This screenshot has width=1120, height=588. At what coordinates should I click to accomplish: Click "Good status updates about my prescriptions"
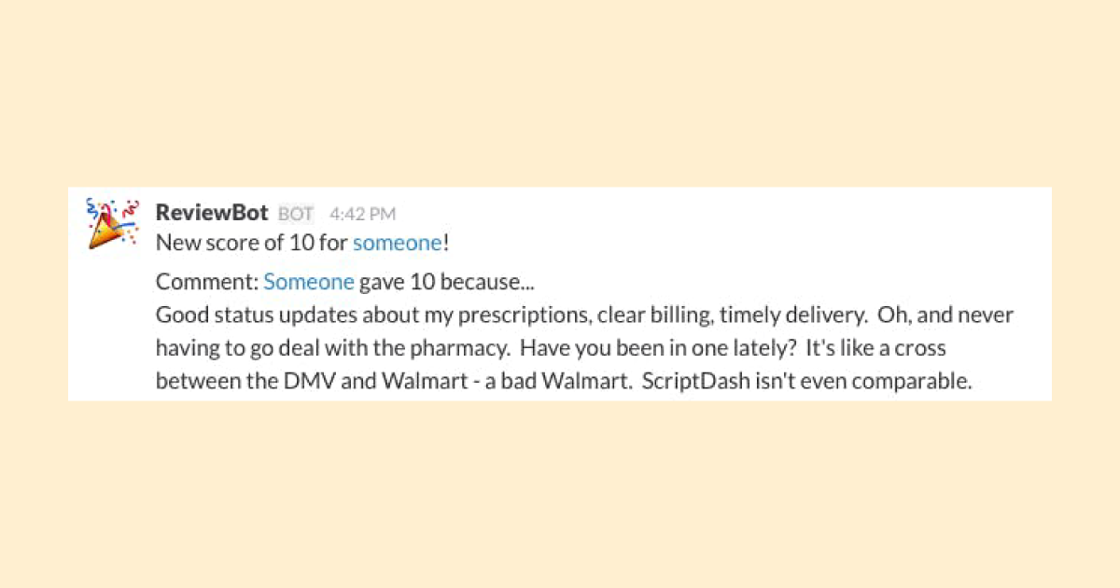(371, 315)
